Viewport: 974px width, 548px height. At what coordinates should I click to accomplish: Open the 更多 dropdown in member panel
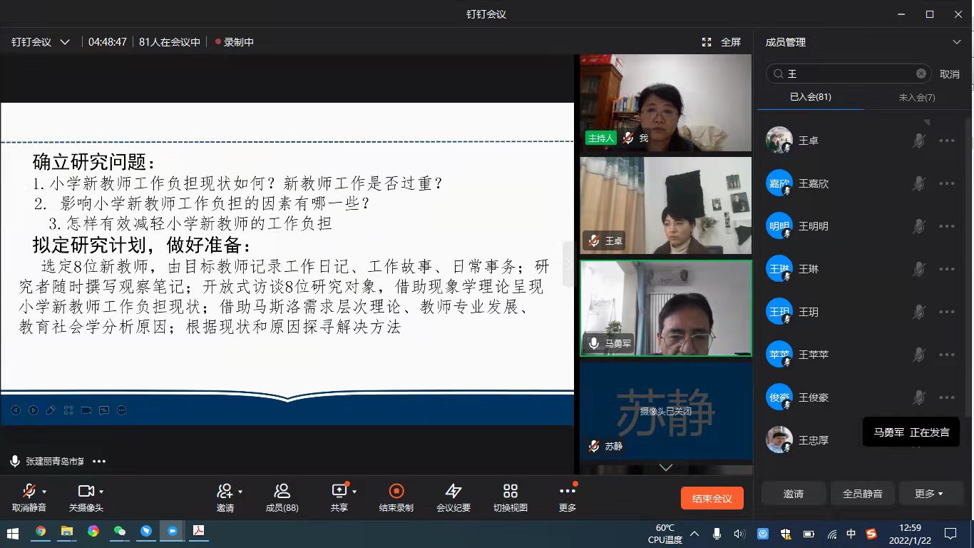tap(928, 494)
